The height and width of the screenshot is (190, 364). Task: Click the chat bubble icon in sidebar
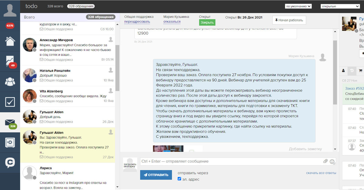(10, 163)
